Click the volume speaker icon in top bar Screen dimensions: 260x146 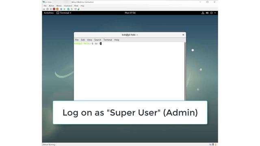click(207, 13)
